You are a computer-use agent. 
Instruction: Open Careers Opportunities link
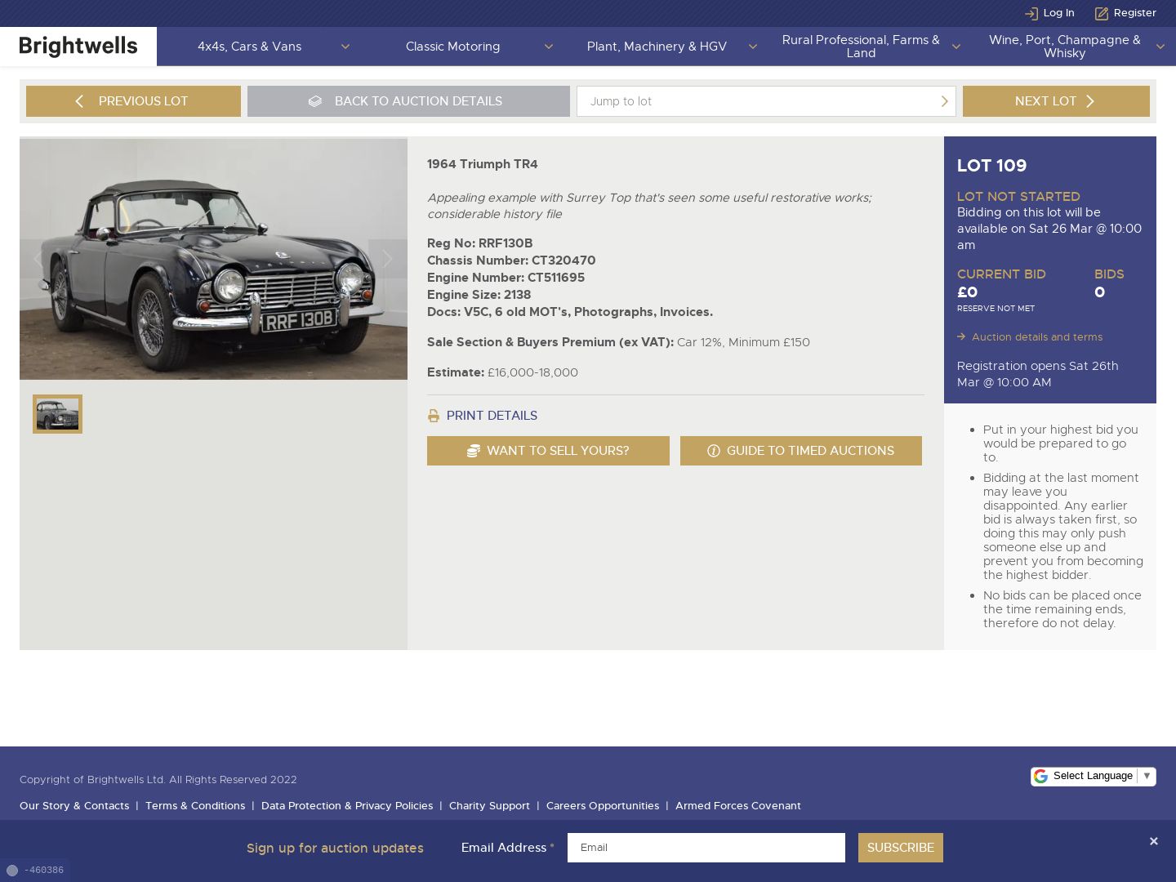[603, 806]
